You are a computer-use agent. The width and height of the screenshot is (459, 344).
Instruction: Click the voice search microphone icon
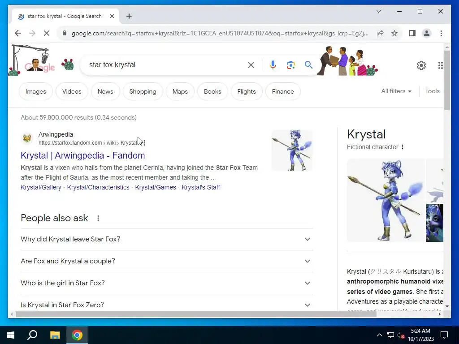point(273,65)
